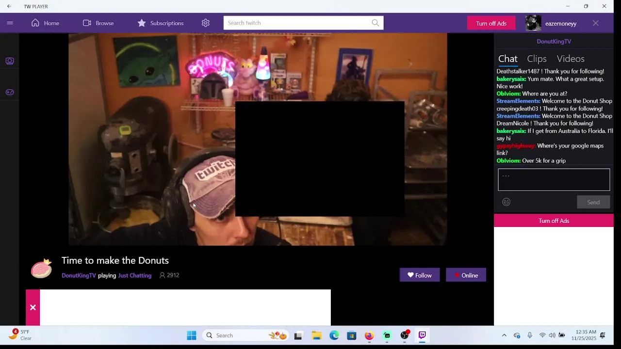This screenshot has height=349, width=621.
Task: Click the Online status button
Action: point(466,275)
